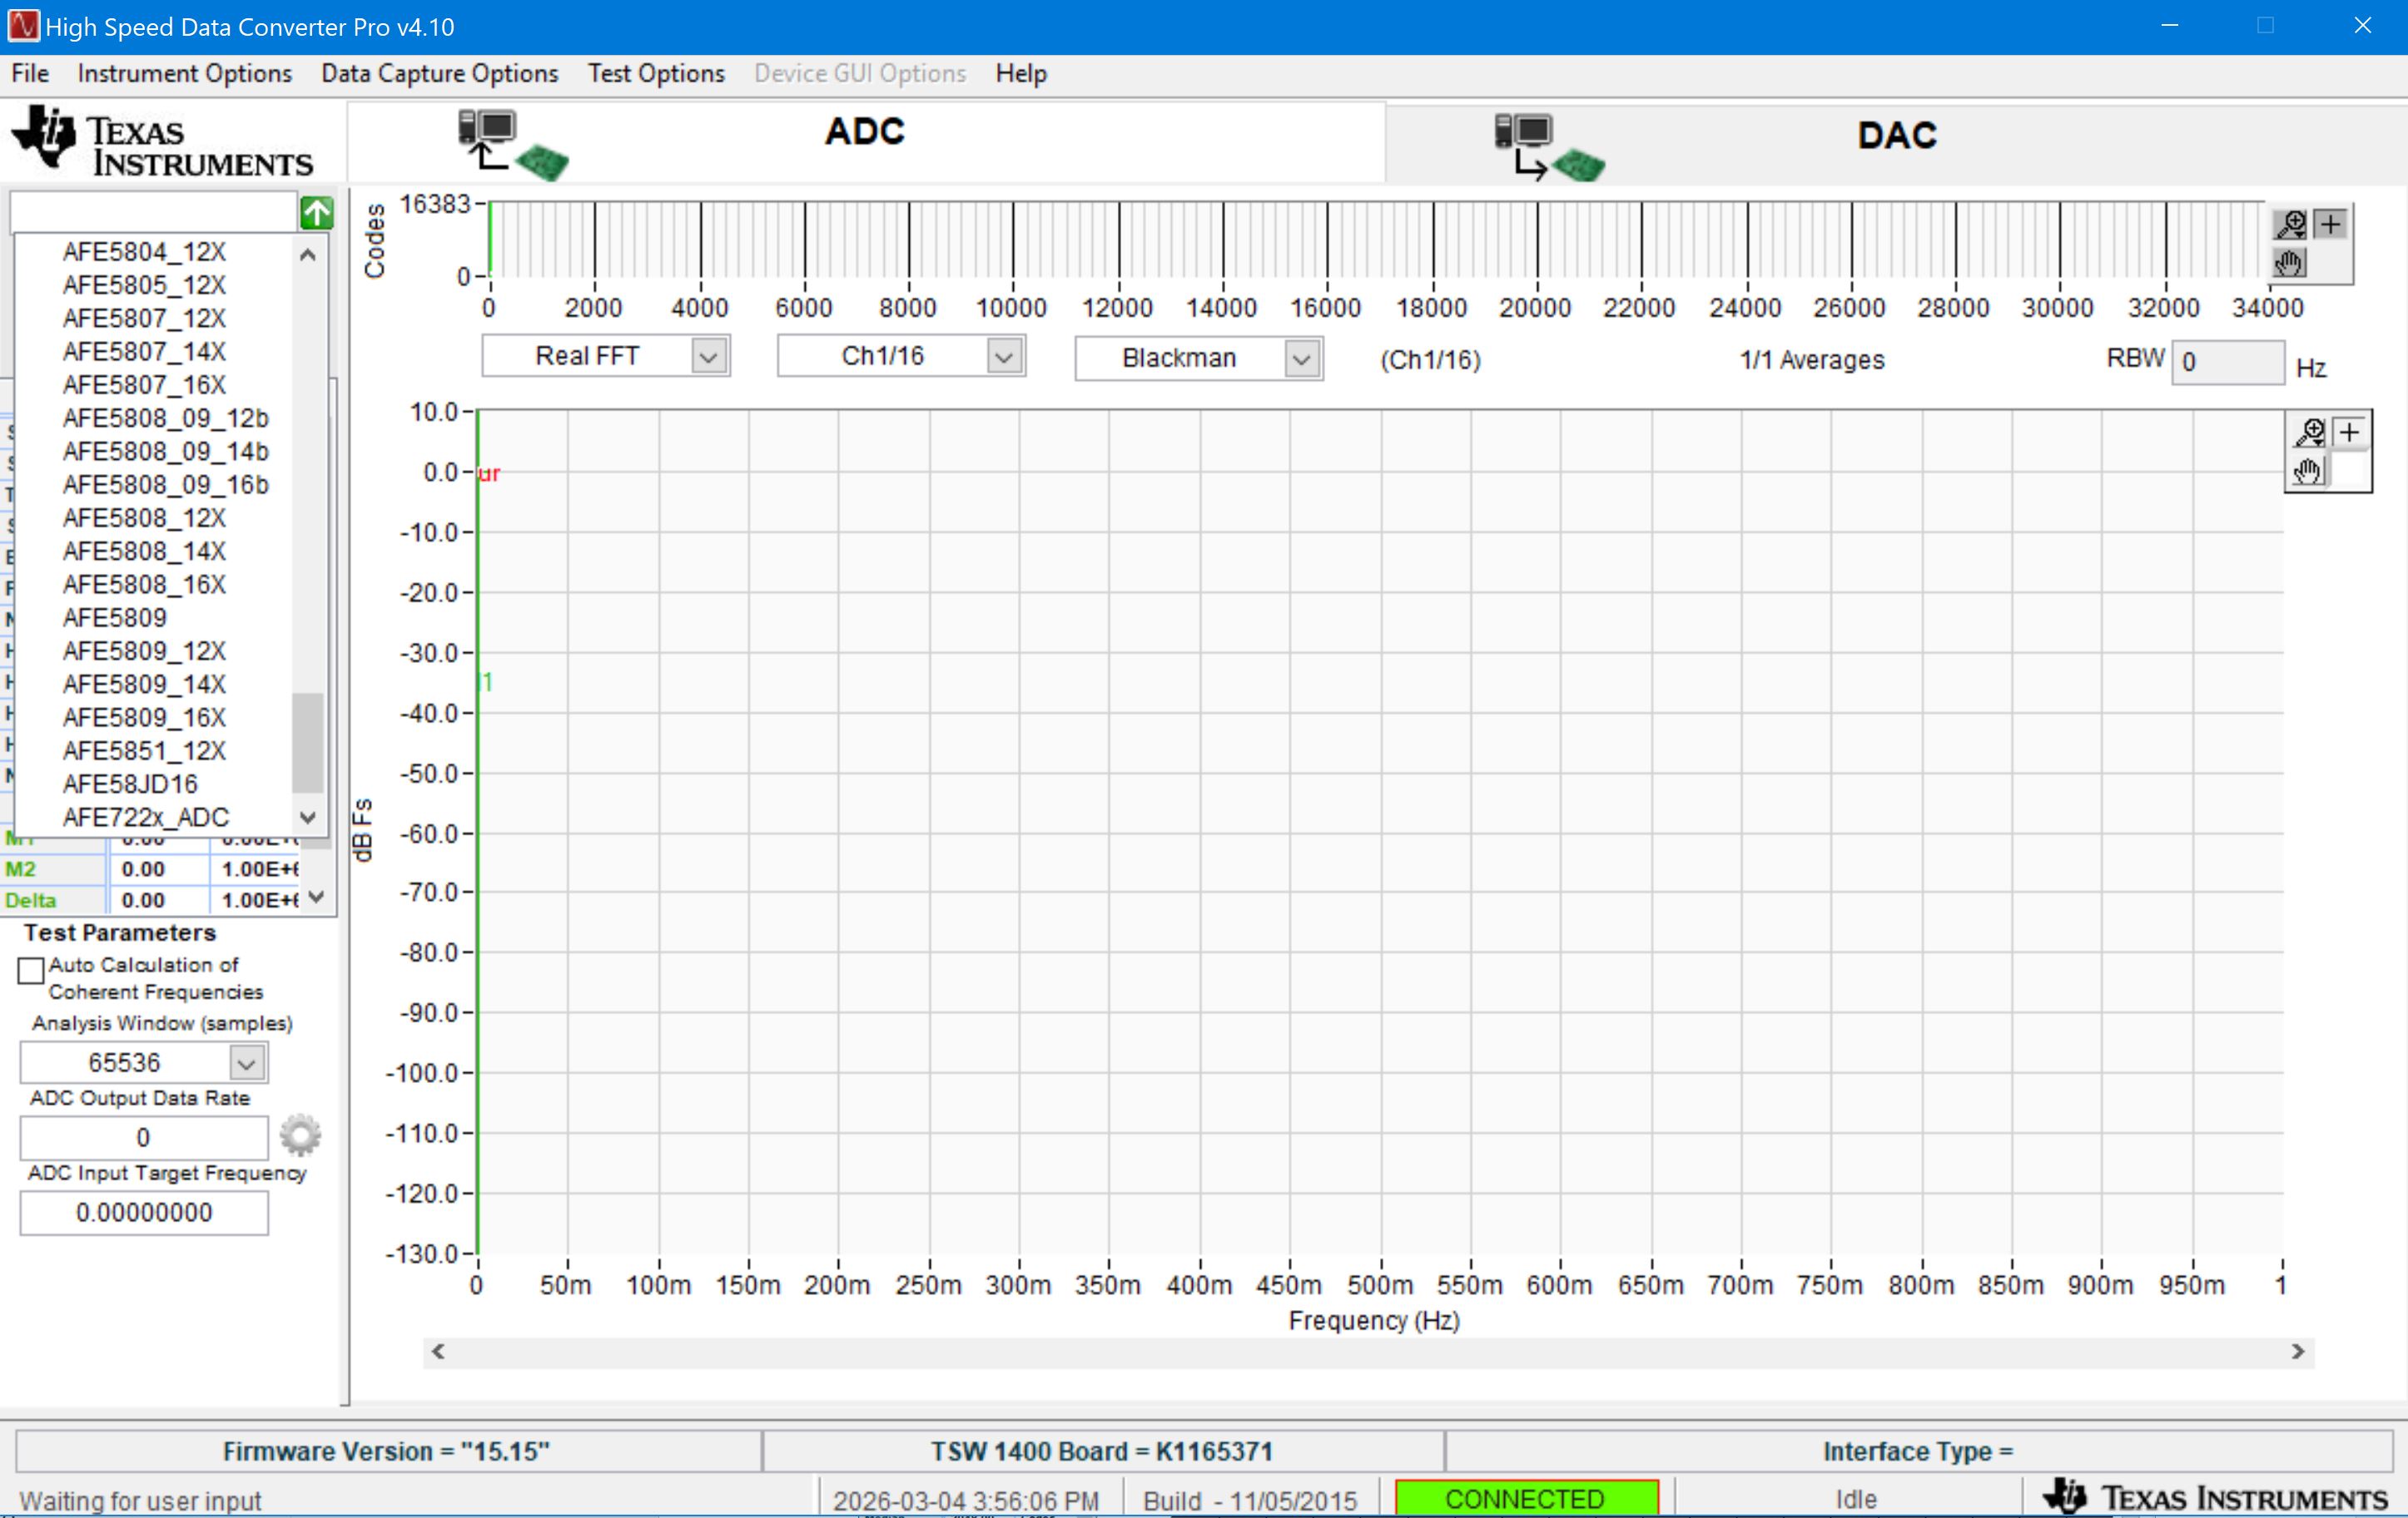2408x1518 pixels.
Task: Click the RBW input field
Action: click(2228, 362)
